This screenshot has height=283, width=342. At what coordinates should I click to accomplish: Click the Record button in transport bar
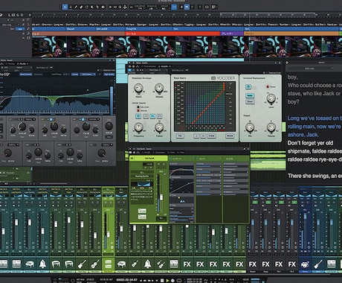point(172,280)
